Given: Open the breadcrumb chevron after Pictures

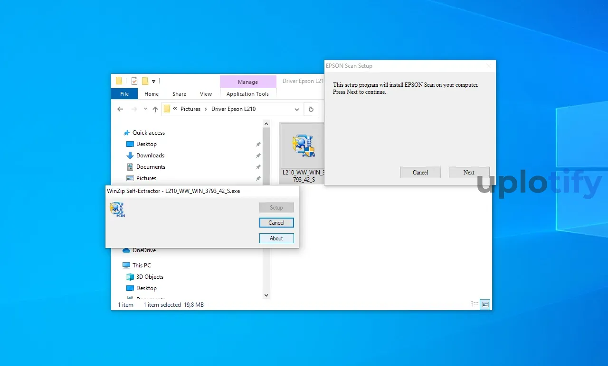Looking at the screenshot, I should [206, 109].
